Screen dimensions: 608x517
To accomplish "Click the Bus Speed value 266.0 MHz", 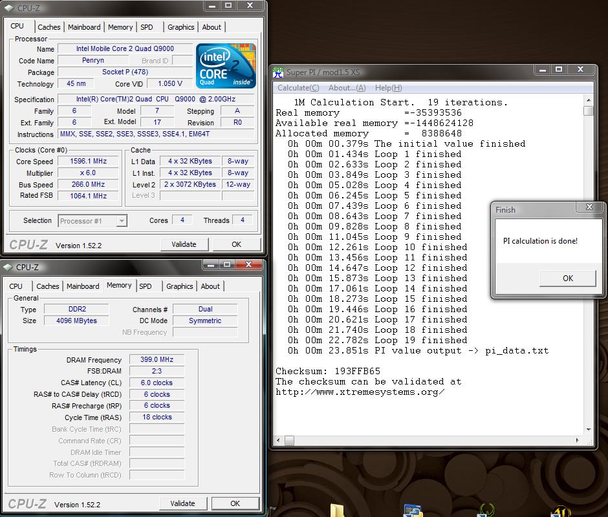I will click(x=88, y=184).
